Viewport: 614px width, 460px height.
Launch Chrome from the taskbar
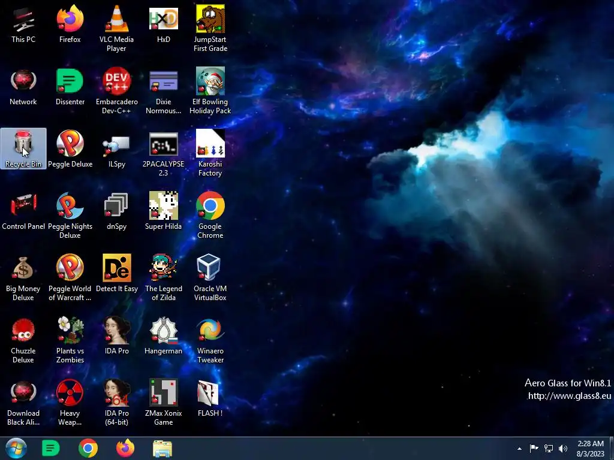click(88, 448)
